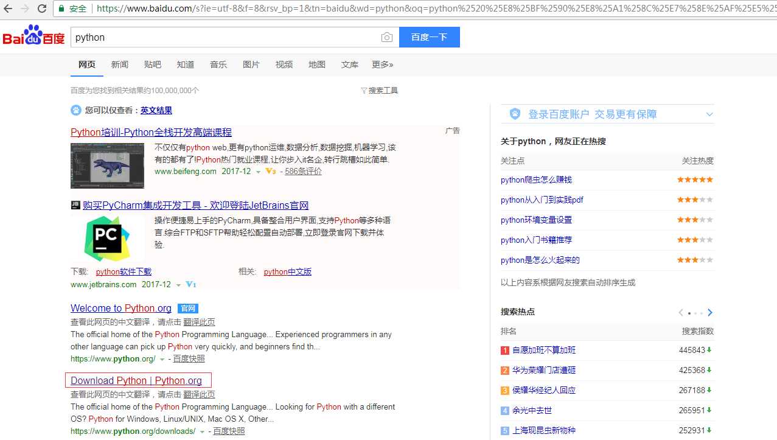Click rank 3 badge 侯耀华经纪人回应
This screenshot has width=777, height=440.
(x=504, y=391)
